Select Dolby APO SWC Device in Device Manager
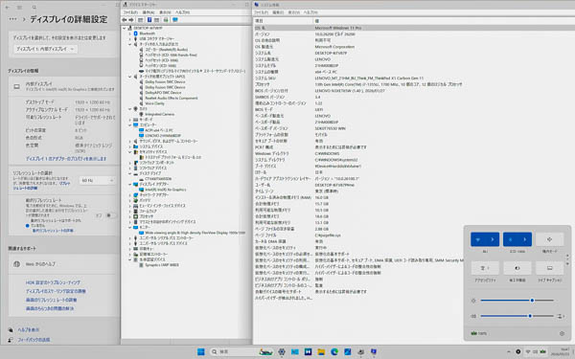The height and width of the screenshot is (359, 575). click(163, 93)
